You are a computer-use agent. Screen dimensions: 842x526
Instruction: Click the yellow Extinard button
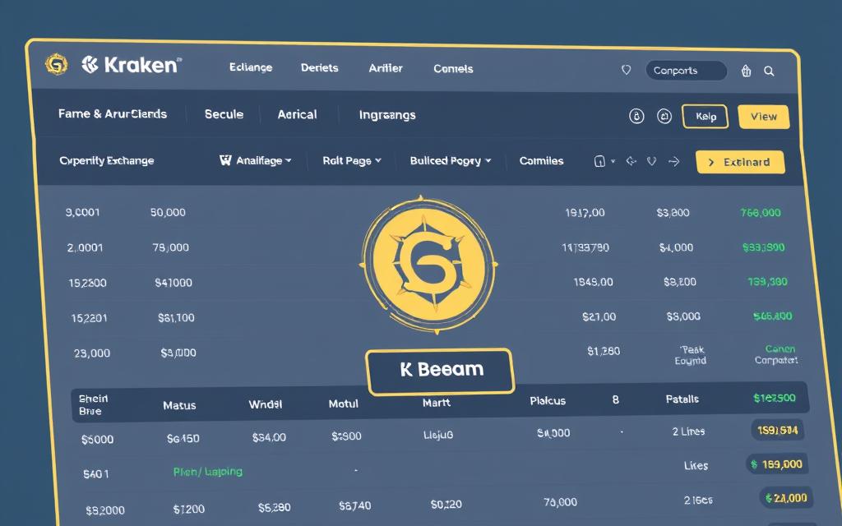(740, 162)
